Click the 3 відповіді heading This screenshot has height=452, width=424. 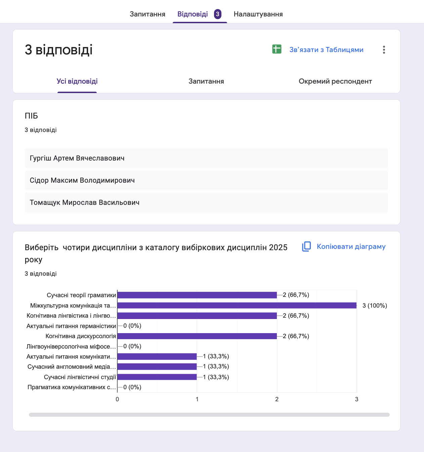click(x=59, y=50)
